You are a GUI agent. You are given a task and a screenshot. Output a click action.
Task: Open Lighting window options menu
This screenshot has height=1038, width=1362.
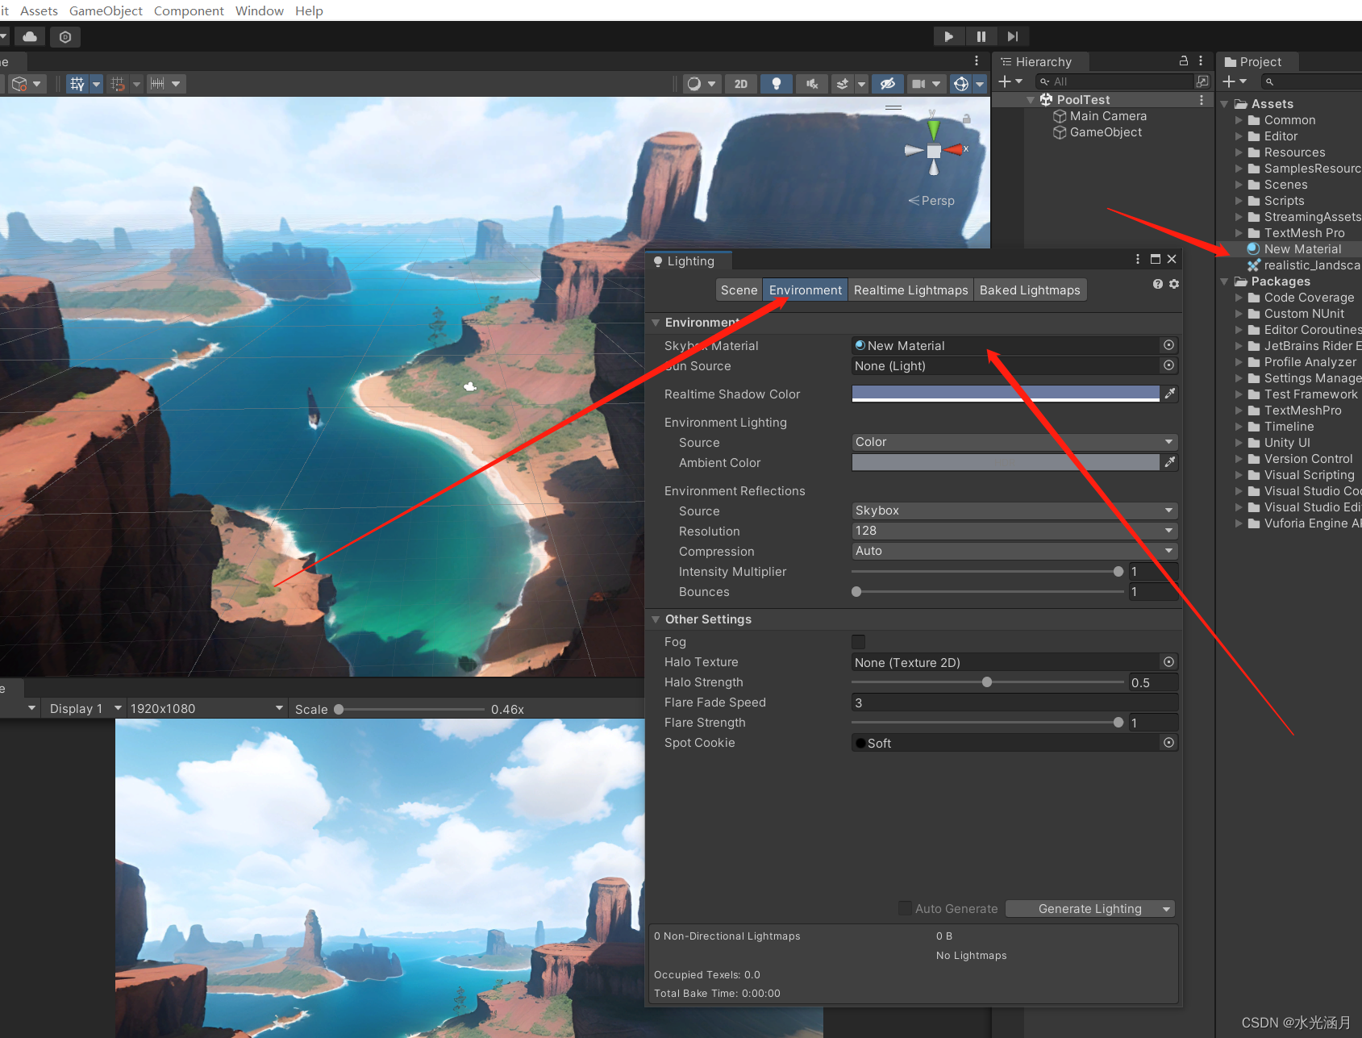point(1138,259)
